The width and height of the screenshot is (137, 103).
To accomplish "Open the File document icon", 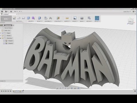I will tap(6, 11).
